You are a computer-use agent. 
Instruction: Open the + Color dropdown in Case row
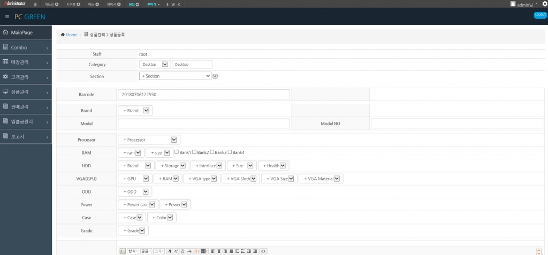click(x=162, y=218)
